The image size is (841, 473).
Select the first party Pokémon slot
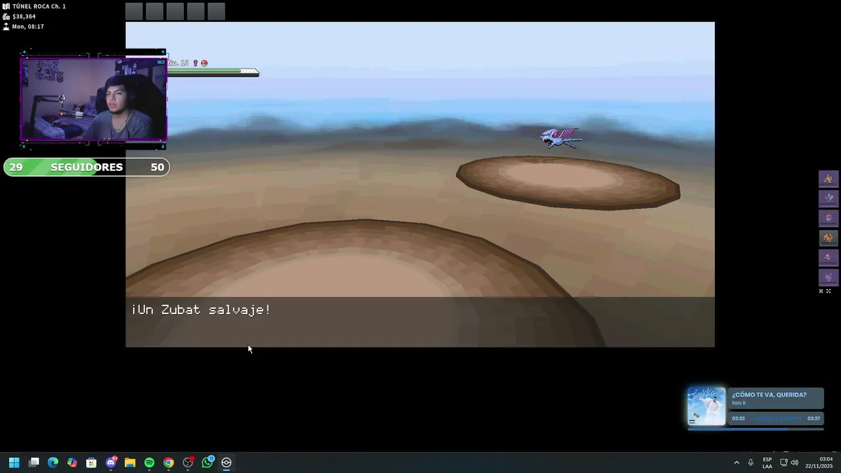coord(828,179)
